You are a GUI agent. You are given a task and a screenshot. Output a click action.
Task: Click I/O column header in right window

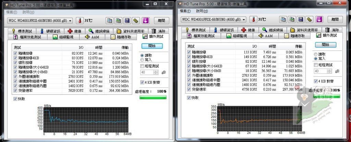pyautogui.click(x=247, y=46)
